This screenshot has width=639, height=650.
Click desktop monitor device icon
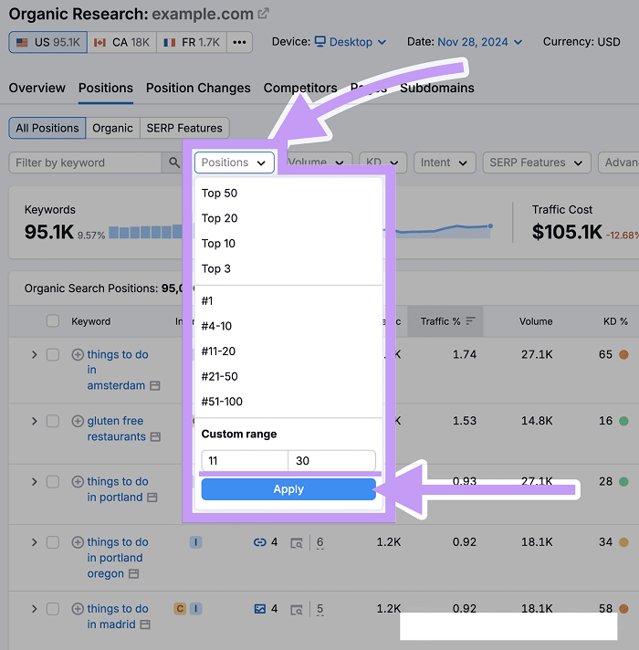tap(319, 41)
